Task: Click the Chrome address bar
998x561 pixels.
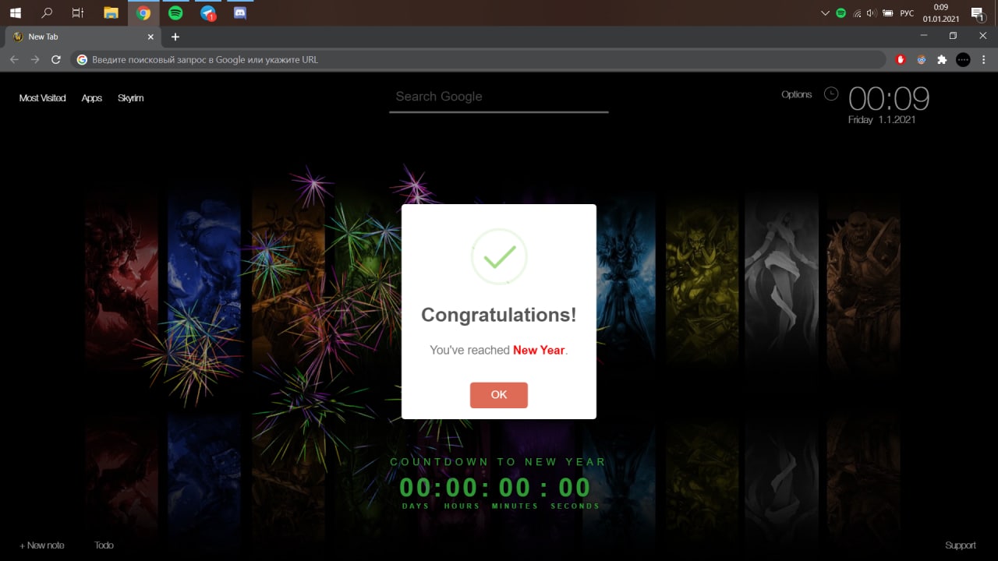Action: tap(479, 59)
